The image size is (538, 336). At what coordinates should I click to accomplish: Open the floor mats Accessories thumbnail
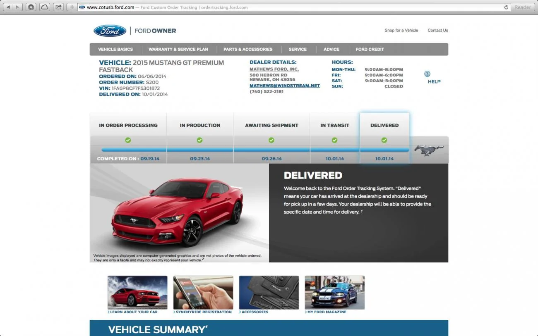pos(269,293)
